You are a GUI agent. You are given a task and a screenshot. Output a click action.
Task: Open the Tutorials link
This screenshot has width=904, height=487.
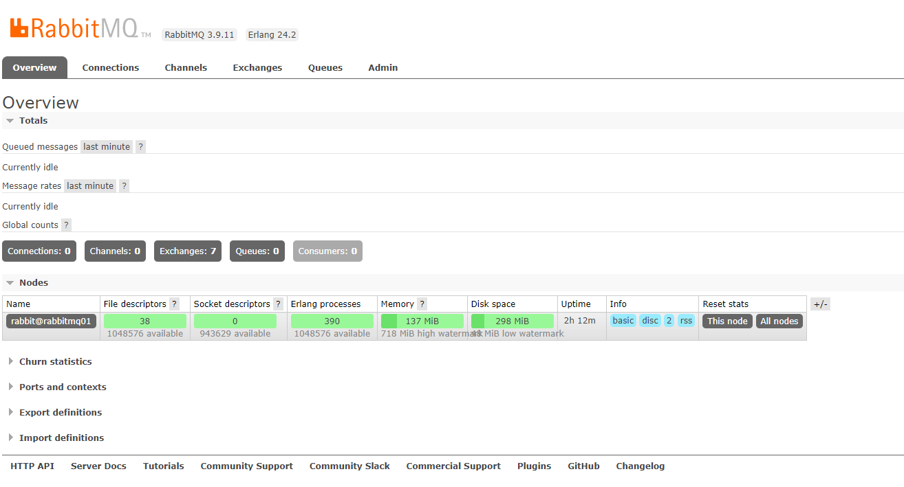(x=164, y=466)
